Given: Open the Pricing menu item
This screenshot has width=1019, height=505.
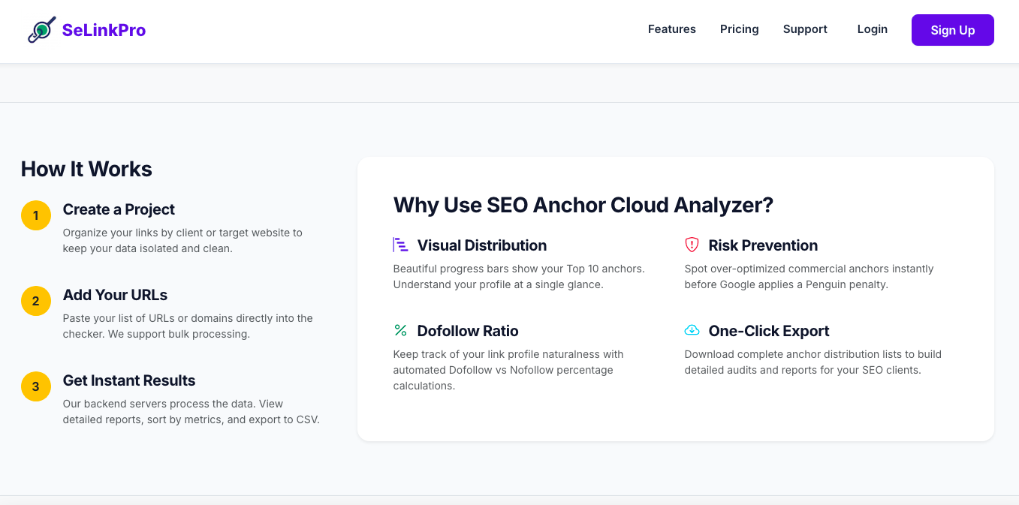Looking at the screenshot, I should [740, 29].
